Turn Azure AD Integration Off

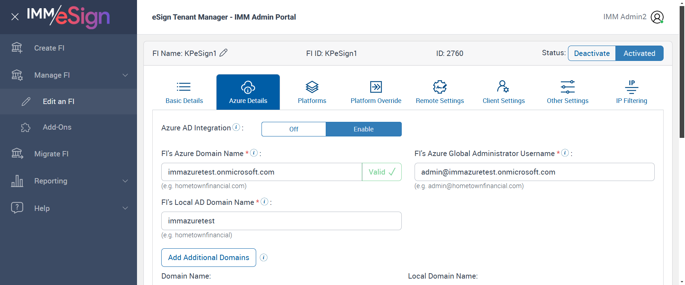point(294,129)
